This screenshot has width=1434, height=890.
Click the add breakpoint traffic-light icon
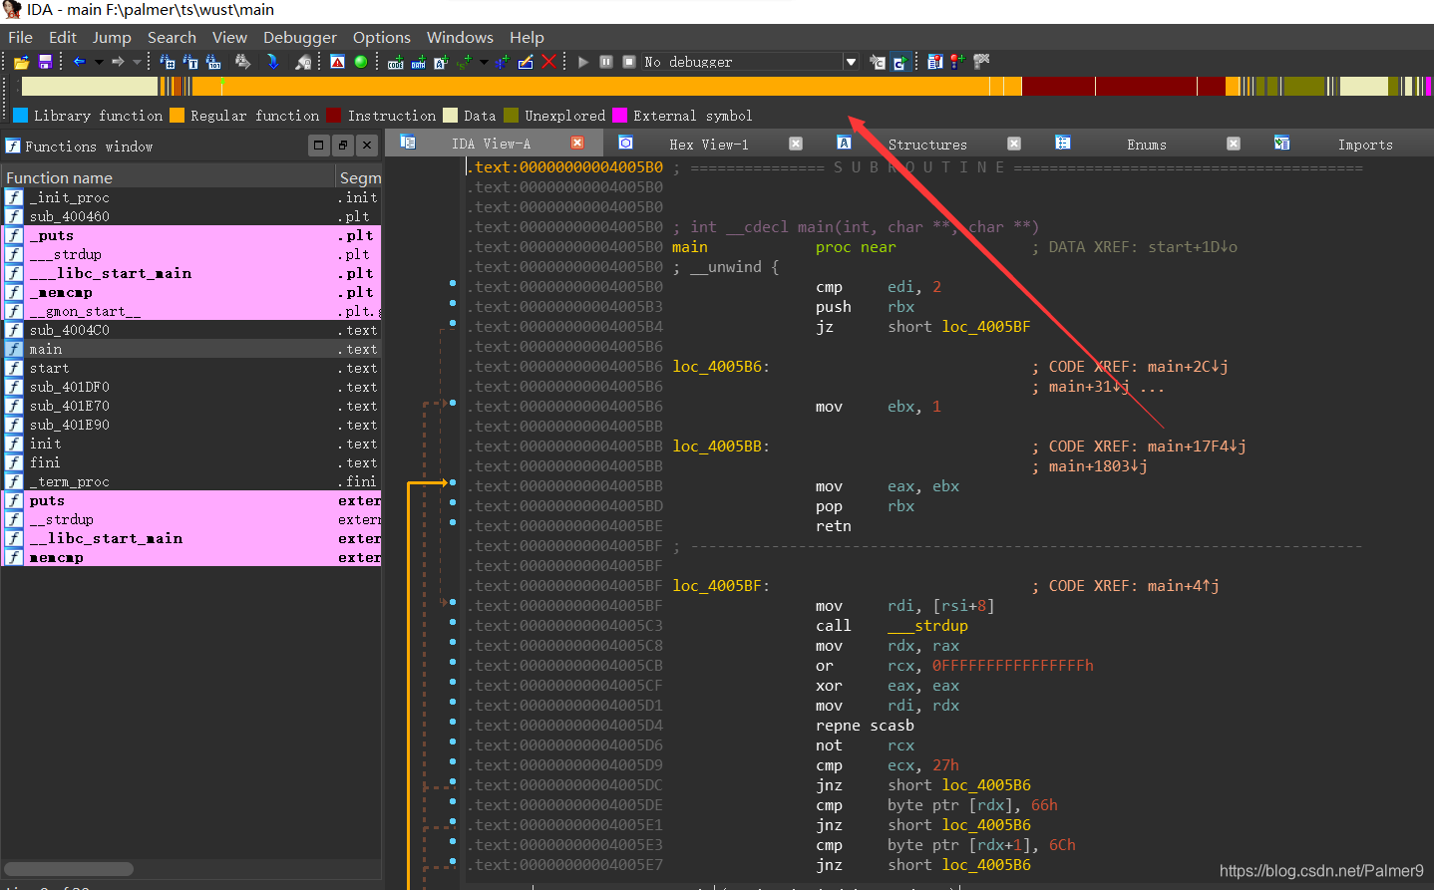pos(957,62)
